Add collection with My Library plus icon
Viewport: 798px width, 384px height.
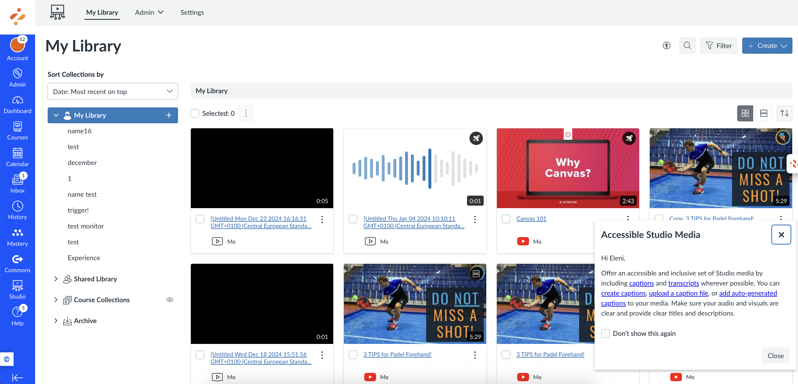(x=169, y=115)
